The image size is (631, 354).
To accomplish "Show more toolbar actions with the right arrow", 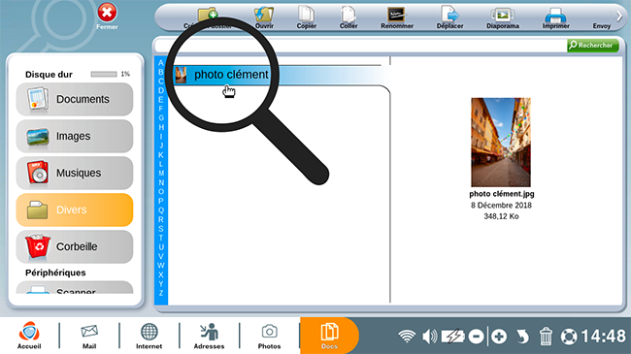I will click(619, 16).
